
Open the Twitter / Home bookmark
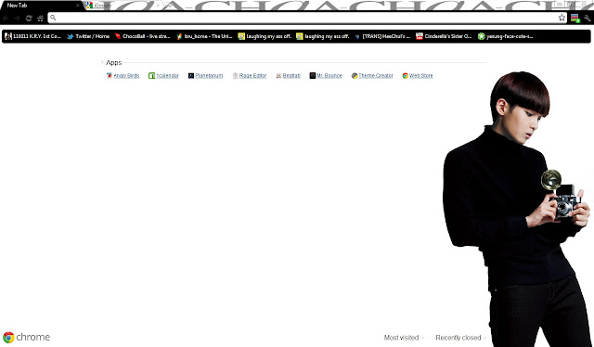click(x=88, y=36)
